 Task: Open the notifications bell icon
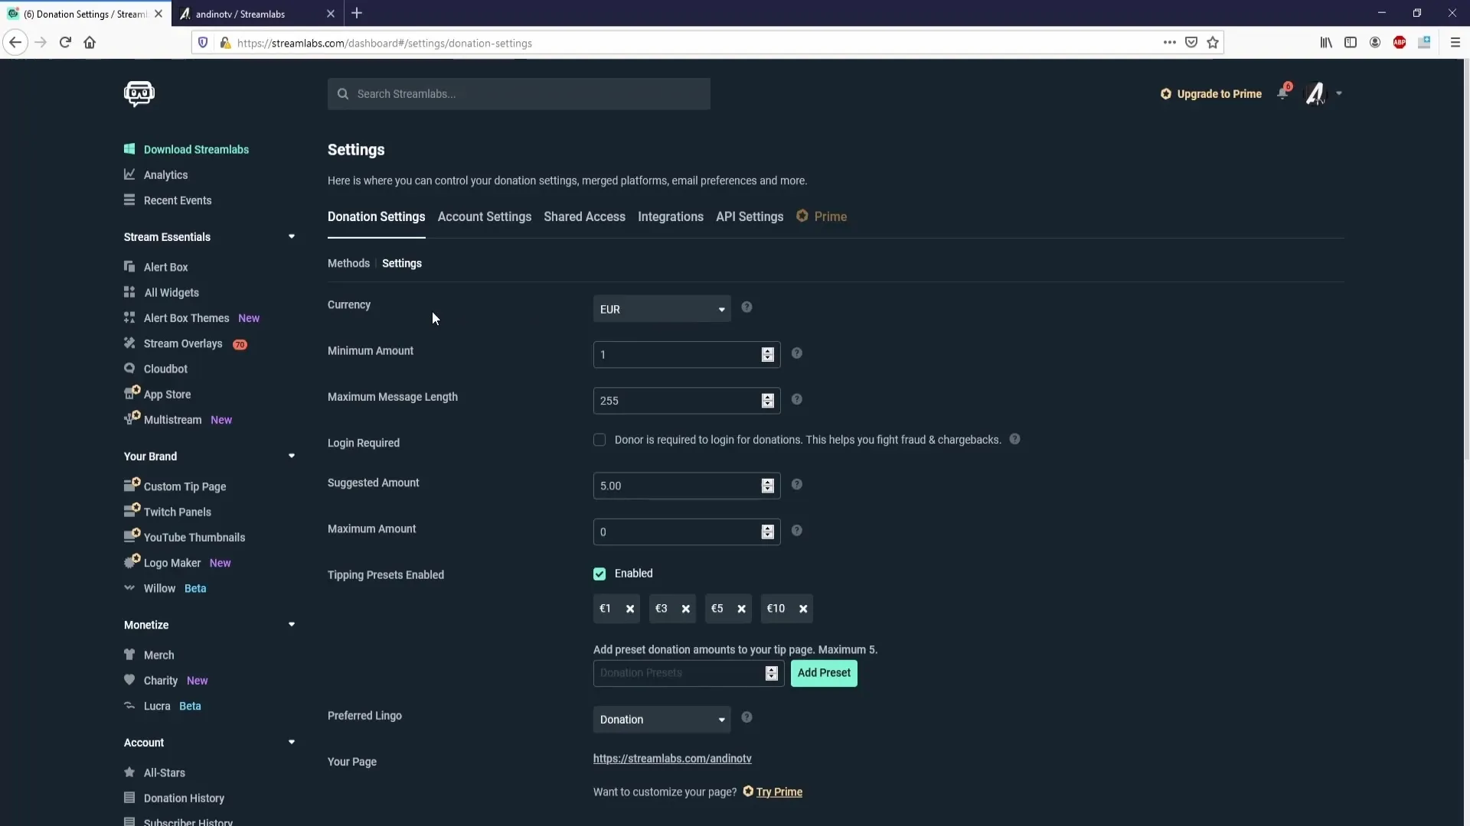coord(1283,93)
